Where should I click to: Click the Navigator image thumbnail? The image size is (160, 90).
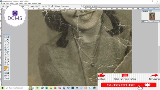pos(152,16)
